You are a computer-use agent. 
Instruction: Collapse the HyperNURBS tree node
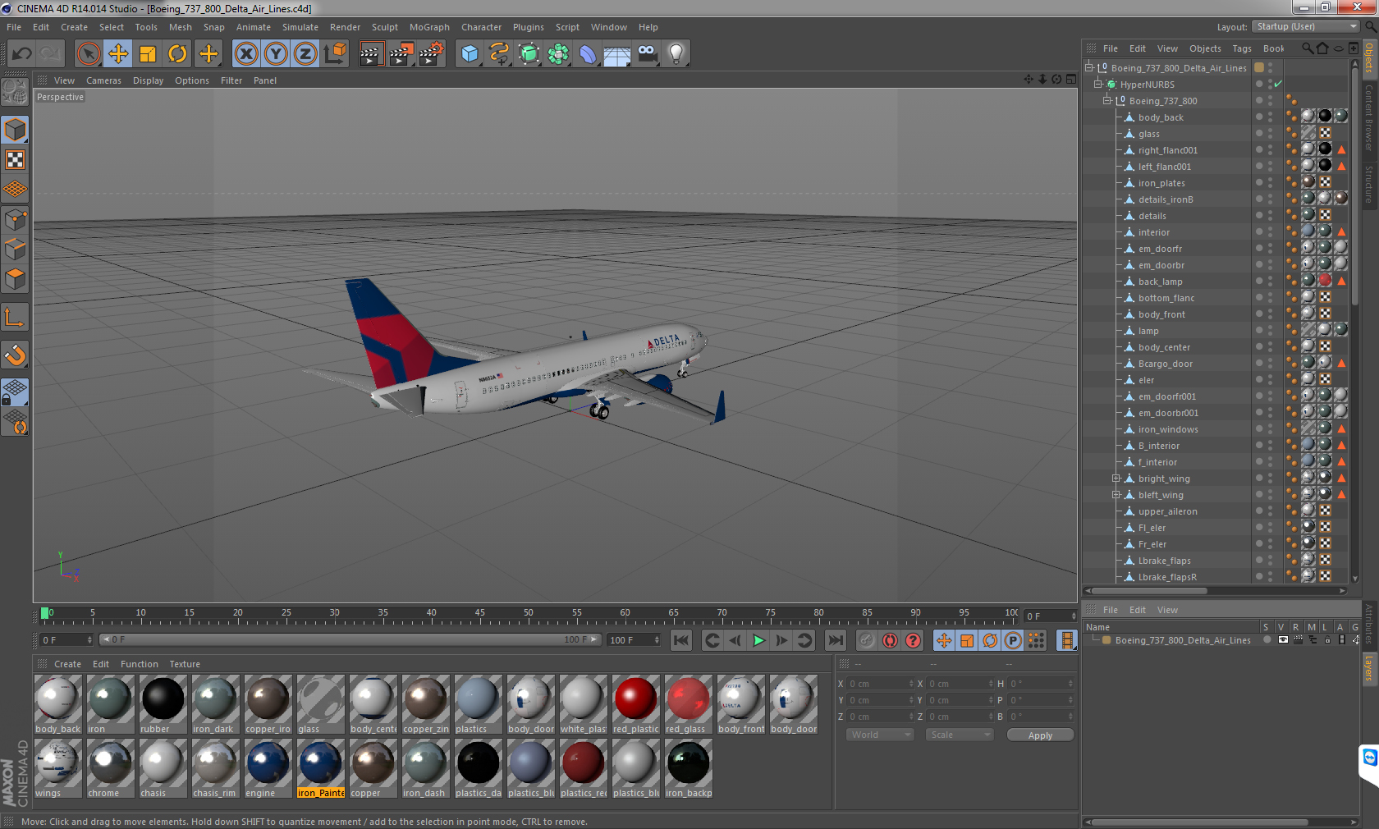click(1098, 84)
